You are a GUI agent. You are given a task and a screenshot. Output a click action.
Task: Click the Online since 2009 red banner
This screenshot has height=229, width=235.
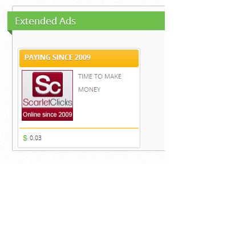click(x=47, y=114)
